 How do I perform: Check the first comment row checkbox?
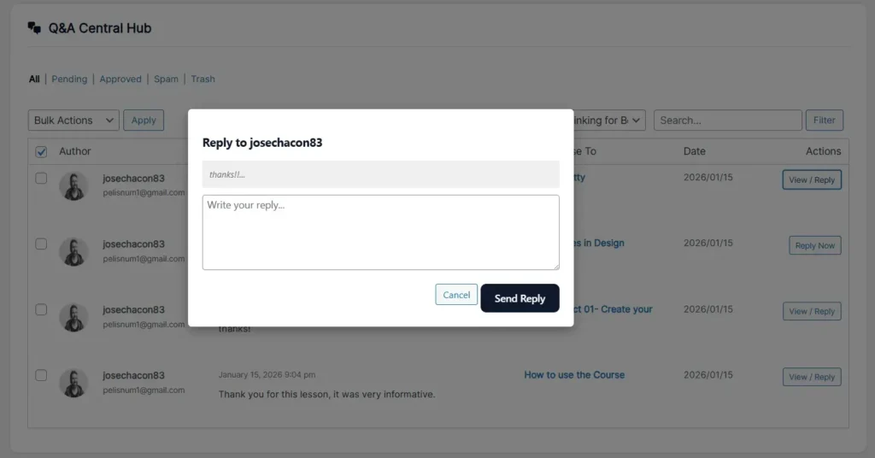pyautogui.click(x=41, y=179)
